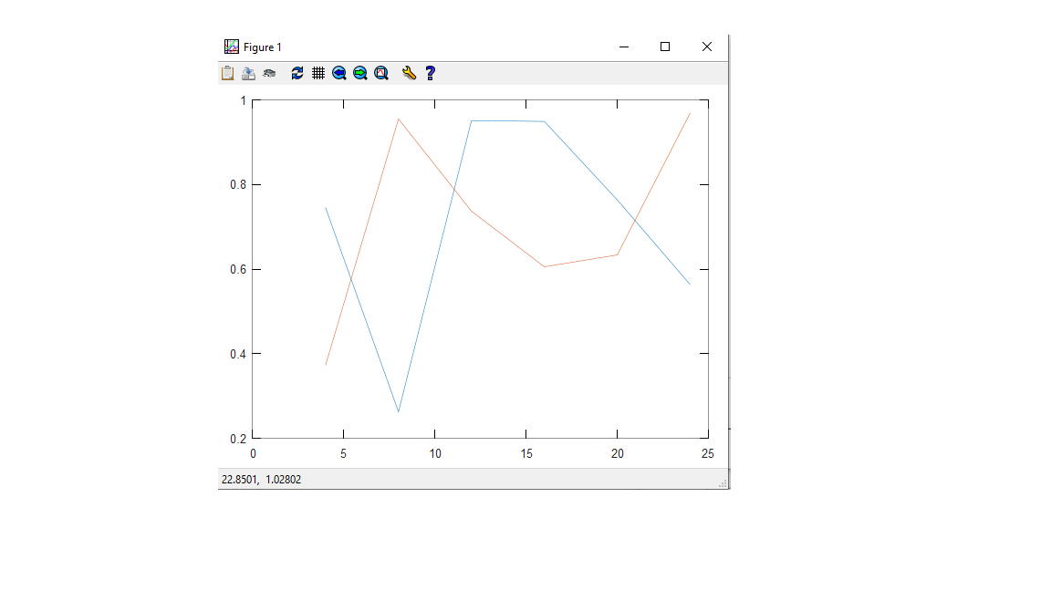Screen dimensions: 1051x591
Task: Minimize the Figure 1 window
Action: pos(624,47)
